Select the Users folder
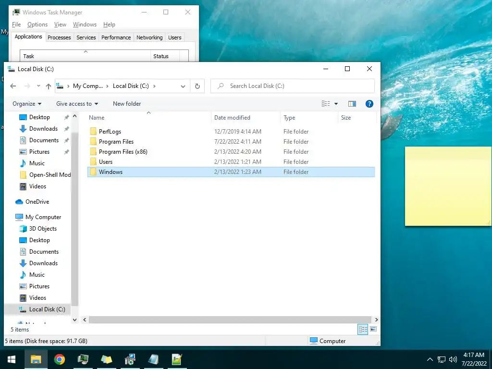Screen dimensions: 492x369 [231, 161]
